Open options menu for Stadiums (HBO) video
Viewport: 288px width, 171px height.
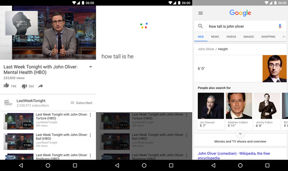pyautogui.click(x=90, y=155)
